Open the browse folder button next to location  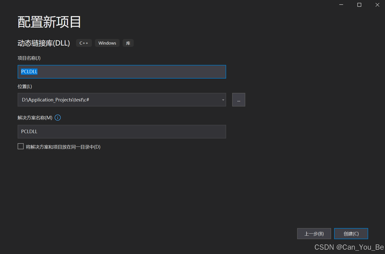pos(238,100)
